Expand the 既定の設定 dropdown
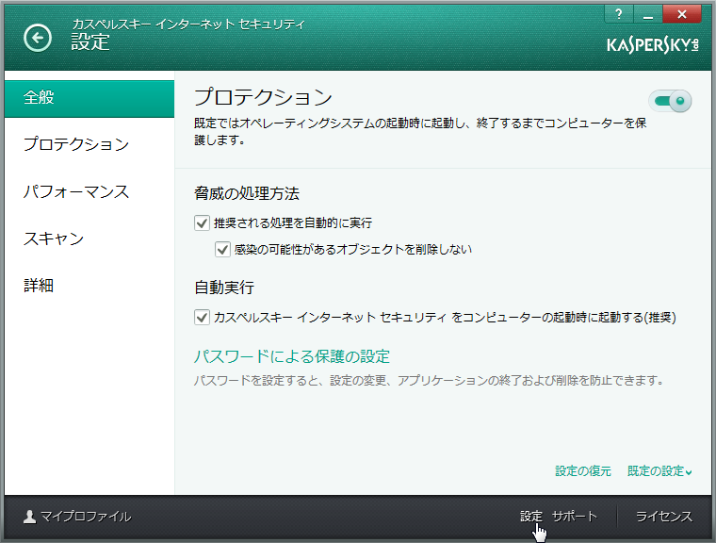 point(659,470)
